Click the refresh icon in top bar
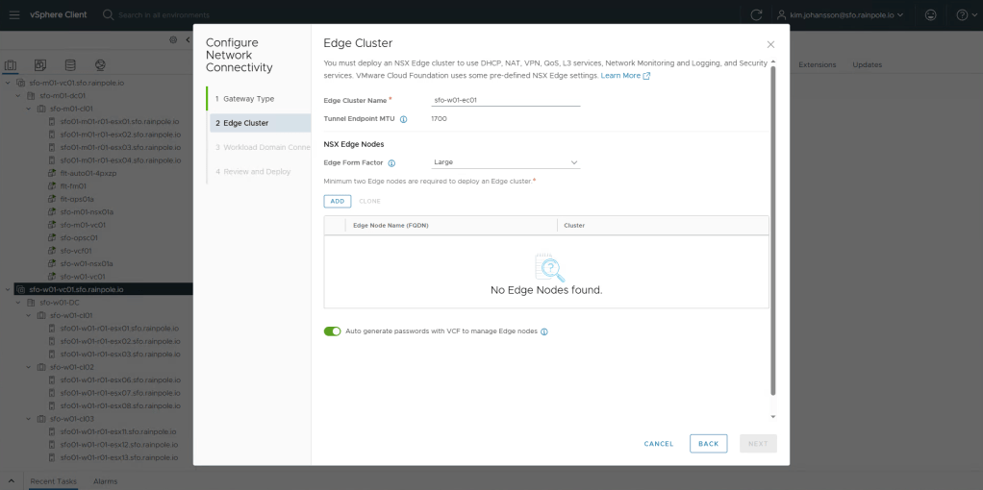 click(756, 15)
